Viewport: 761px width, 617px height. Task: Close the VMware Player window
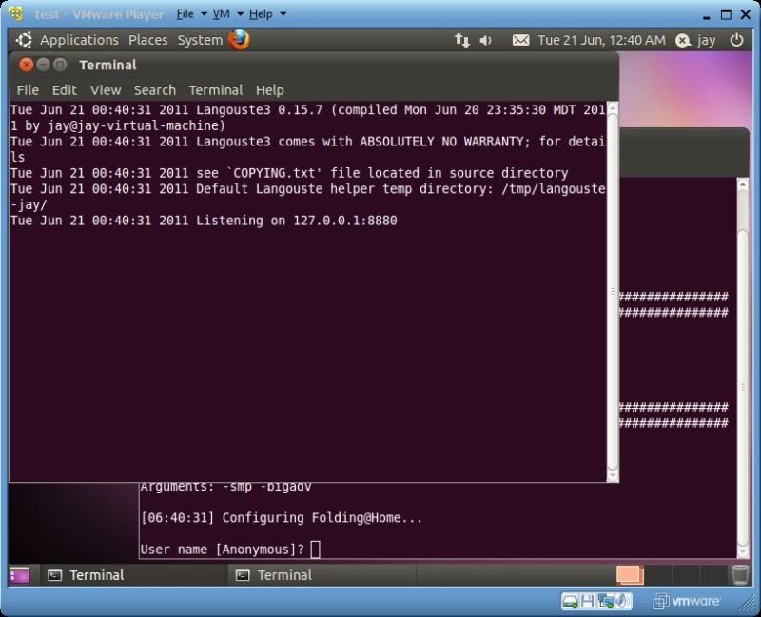pos(746,14)
